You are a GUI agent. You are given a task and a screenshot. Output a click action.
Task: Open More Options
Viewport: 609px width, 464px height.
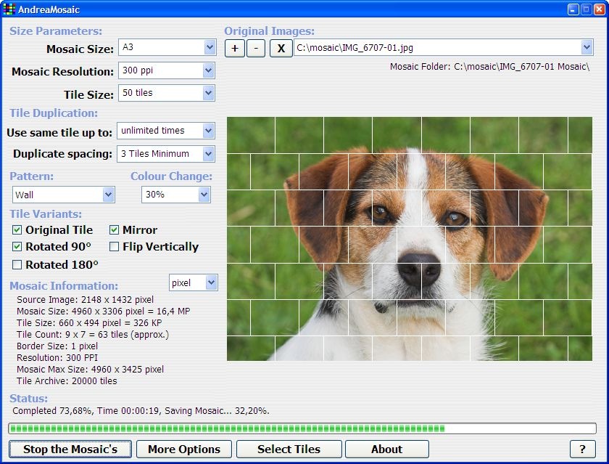[183, 449]
